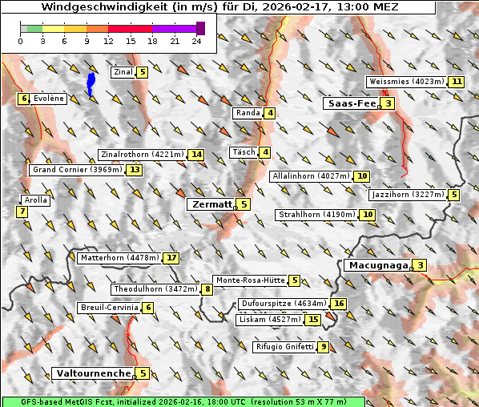Click the wind value 5 beside Jazzihorn
The image size is (479, 407).
(x=454, y=195)
